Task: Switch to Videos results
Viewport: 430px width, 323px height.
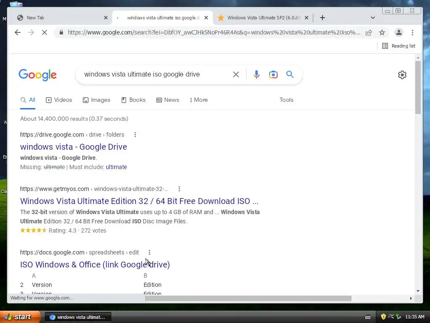Action: (x=59, y=100)
